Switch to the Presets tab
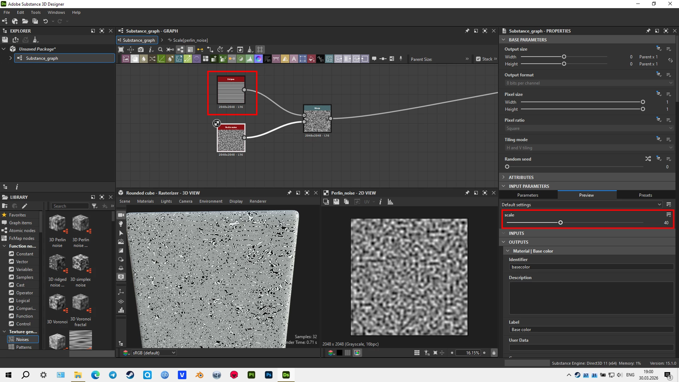679x382 pixels. pos(645,195)
